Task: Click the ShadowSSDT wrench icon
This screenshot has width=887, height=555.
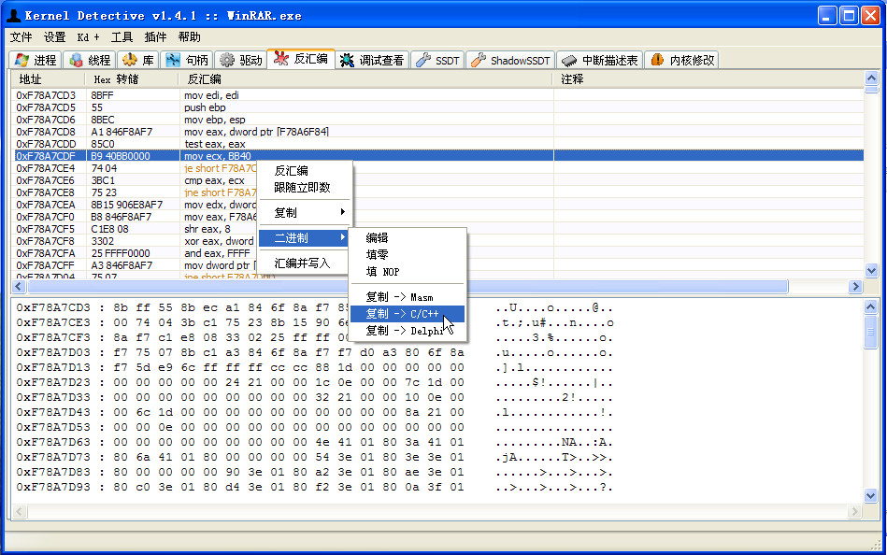Action: [478, 60]
